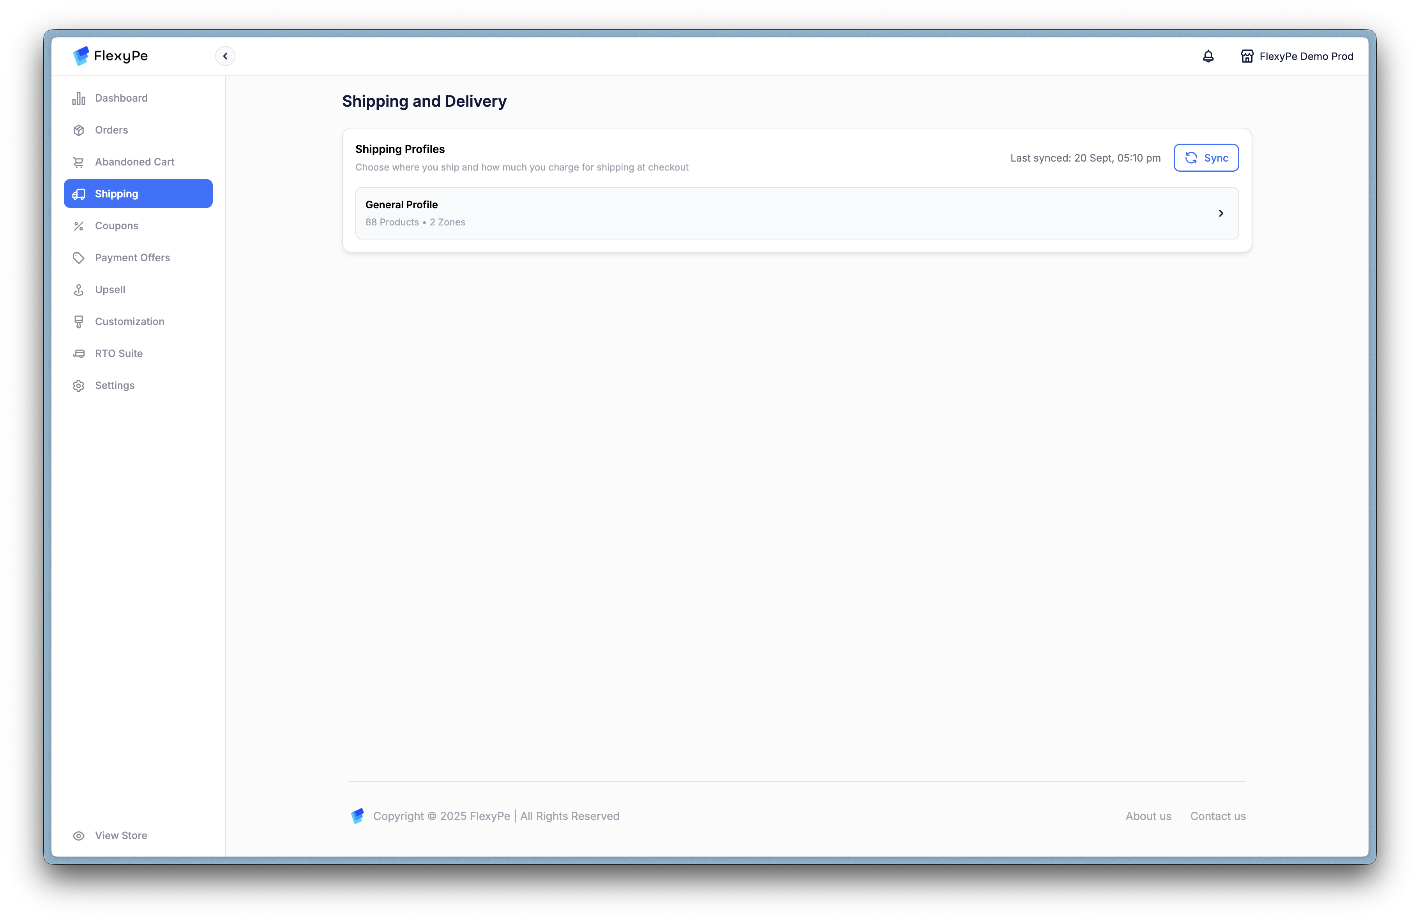Click the Settings gear icon
Screen dimensions: 1420x922
coord(79,385)
